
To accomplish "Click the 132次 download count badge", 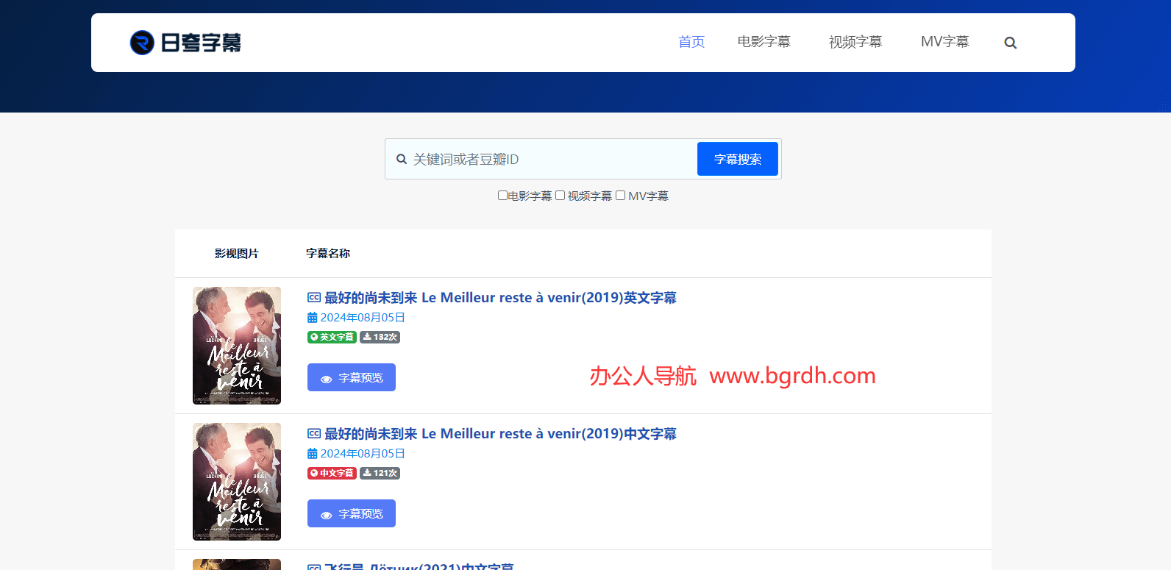I will [380, 337].
